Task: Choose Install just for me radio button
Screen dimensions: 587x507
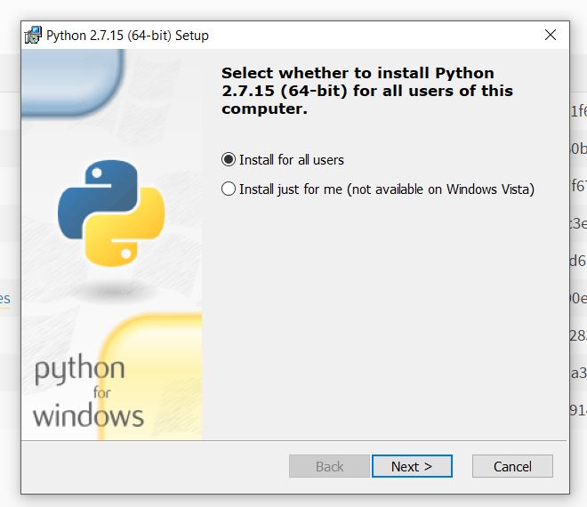Action: (229, 189)
